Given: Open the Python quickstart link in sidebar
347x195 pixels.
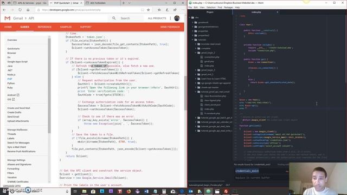Looking at the screenshot, I should coord(11,83).
